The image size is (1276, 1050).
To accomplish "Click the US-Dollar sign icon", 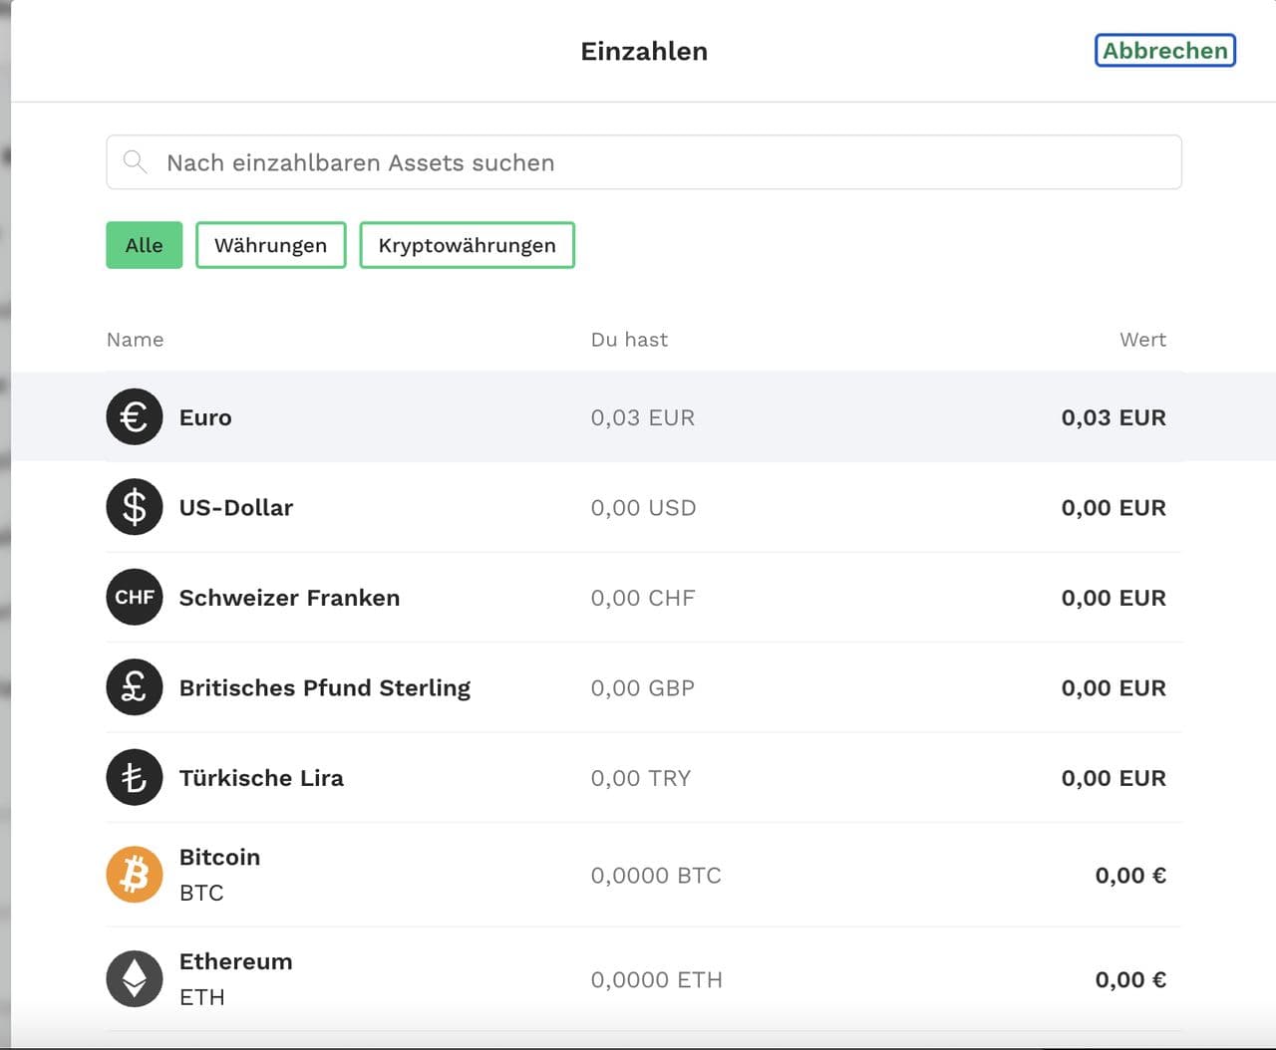I will 134,507.
